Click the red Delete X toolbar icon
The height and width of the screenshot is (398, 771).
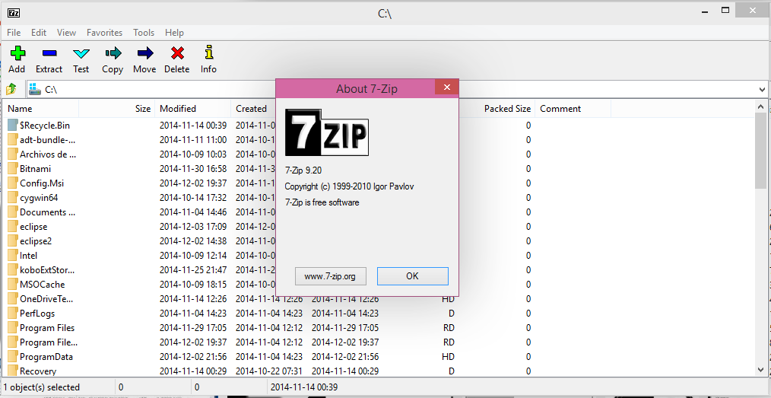pos(177,53)
